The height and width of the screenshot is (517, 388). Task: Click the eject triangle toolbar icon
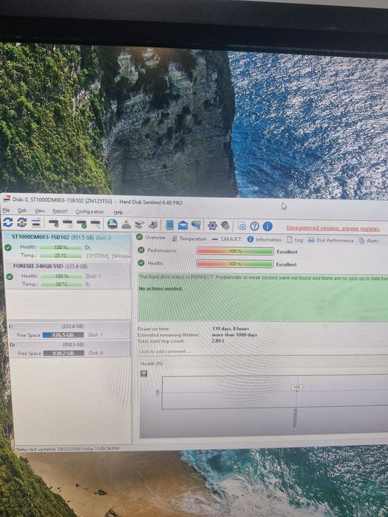[126, 225]
